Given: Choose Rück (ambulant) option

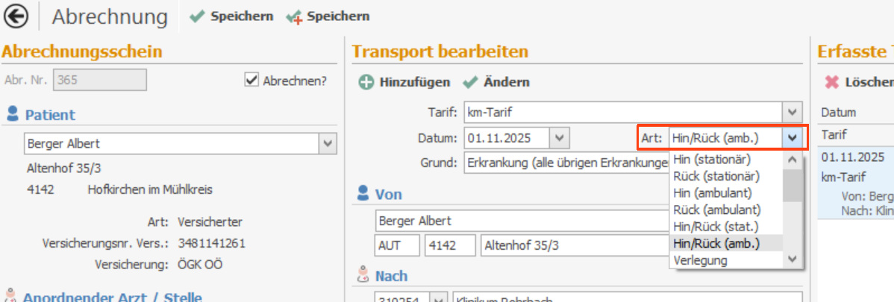Looking at the screenshot, I should pyautogui.click(x=716, y=210).
